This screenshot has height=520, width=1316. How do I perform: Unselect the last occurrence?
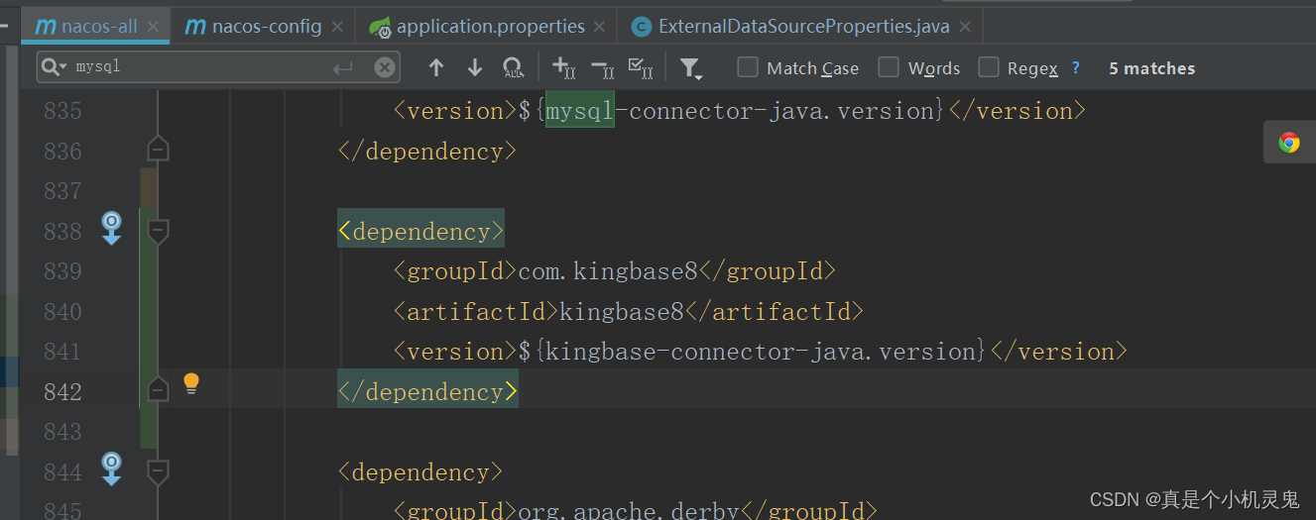602,67
